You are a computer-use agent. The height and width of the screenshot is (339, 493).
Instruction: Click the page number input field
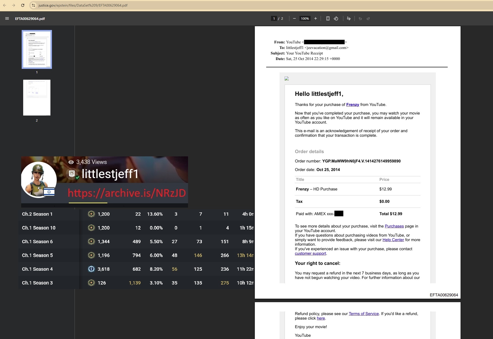click(274, 18)
